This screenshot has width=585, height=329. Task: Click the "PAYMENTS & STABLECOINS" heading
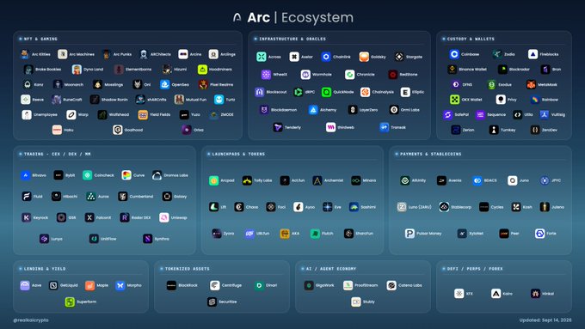pos(430,154)
